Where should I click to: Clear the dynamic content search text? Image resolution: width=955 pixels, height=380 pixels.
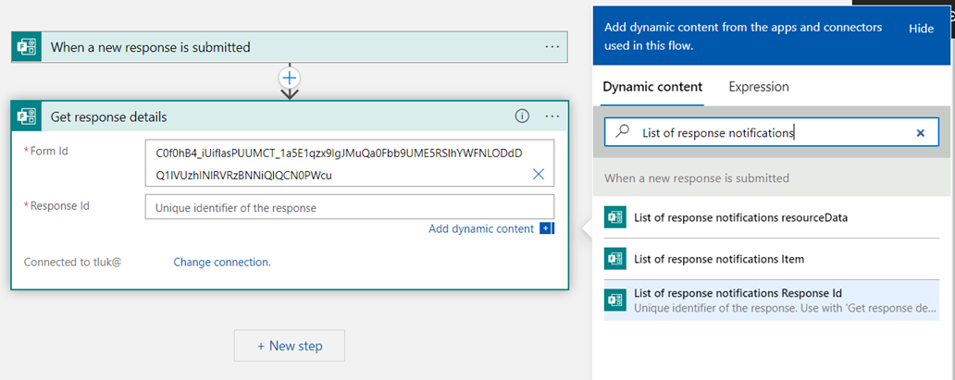click(x=920, y=133)
